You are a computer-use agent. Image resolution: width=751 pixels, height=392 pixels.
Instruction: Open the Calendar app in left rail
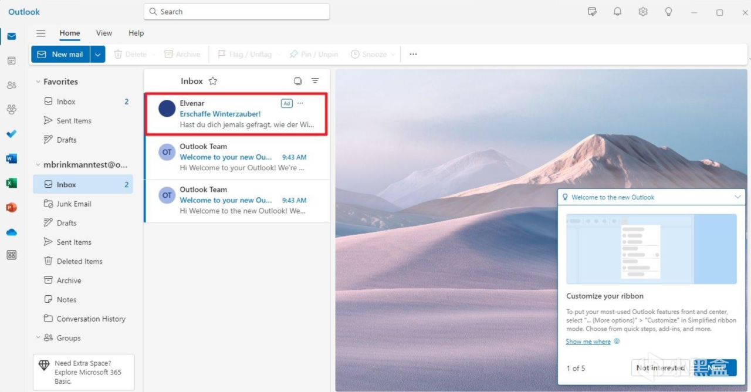pos(12,60)
